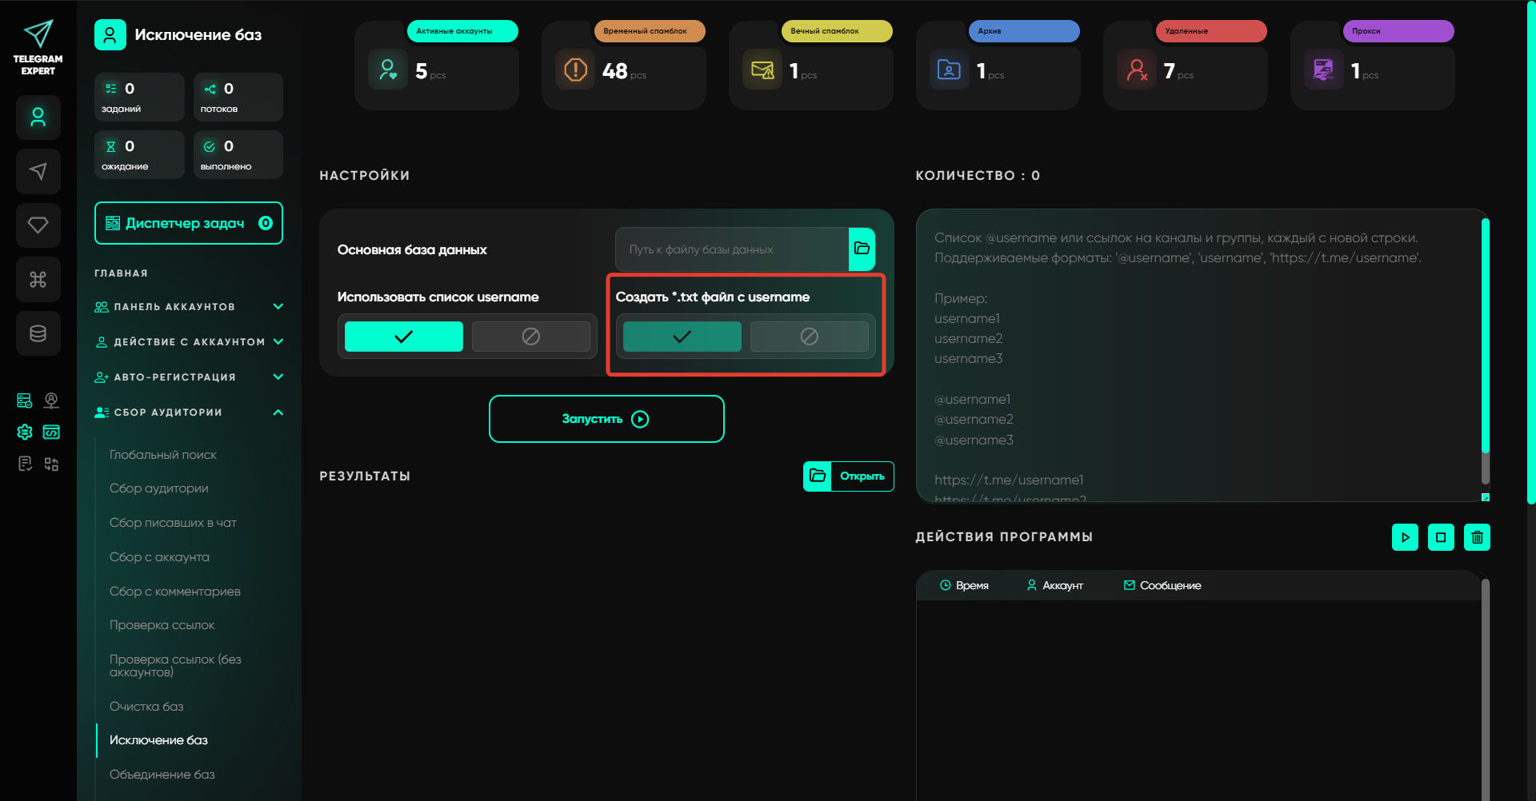Click the Запустить button

(x=606, y=419)
